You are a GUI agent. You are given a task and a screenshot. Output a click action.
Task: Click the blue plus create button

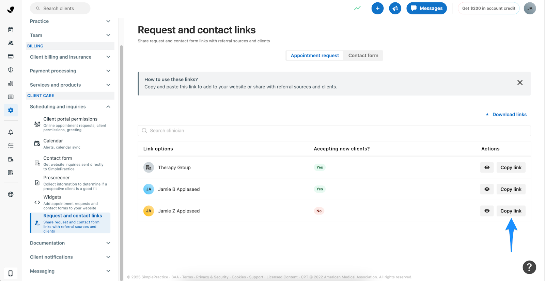(377, 8)
